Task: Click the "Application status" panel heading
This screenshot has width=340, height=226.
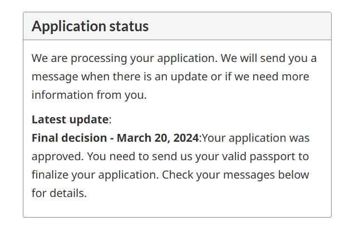Action: pos(90,26)
